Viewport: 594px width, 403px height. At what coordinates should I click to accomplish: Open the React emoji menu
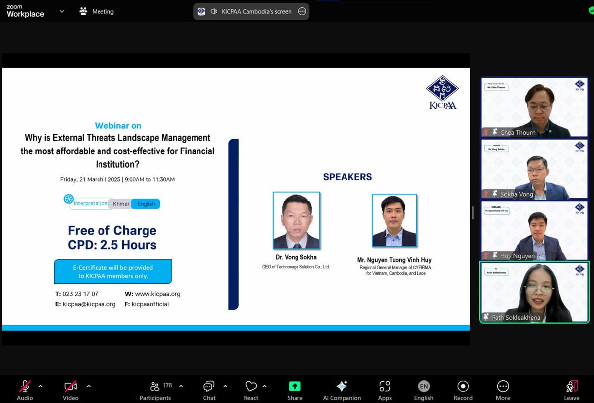(251, 390)
